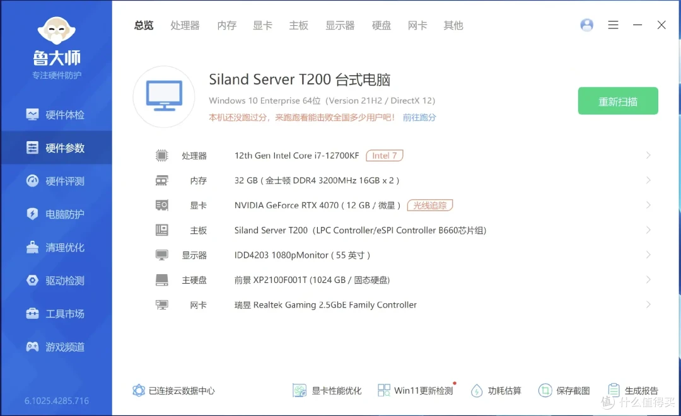This screenshot has height=416, width=681.
Task: Expand the 主板 row chevron
Action: [x=648, y=229]
